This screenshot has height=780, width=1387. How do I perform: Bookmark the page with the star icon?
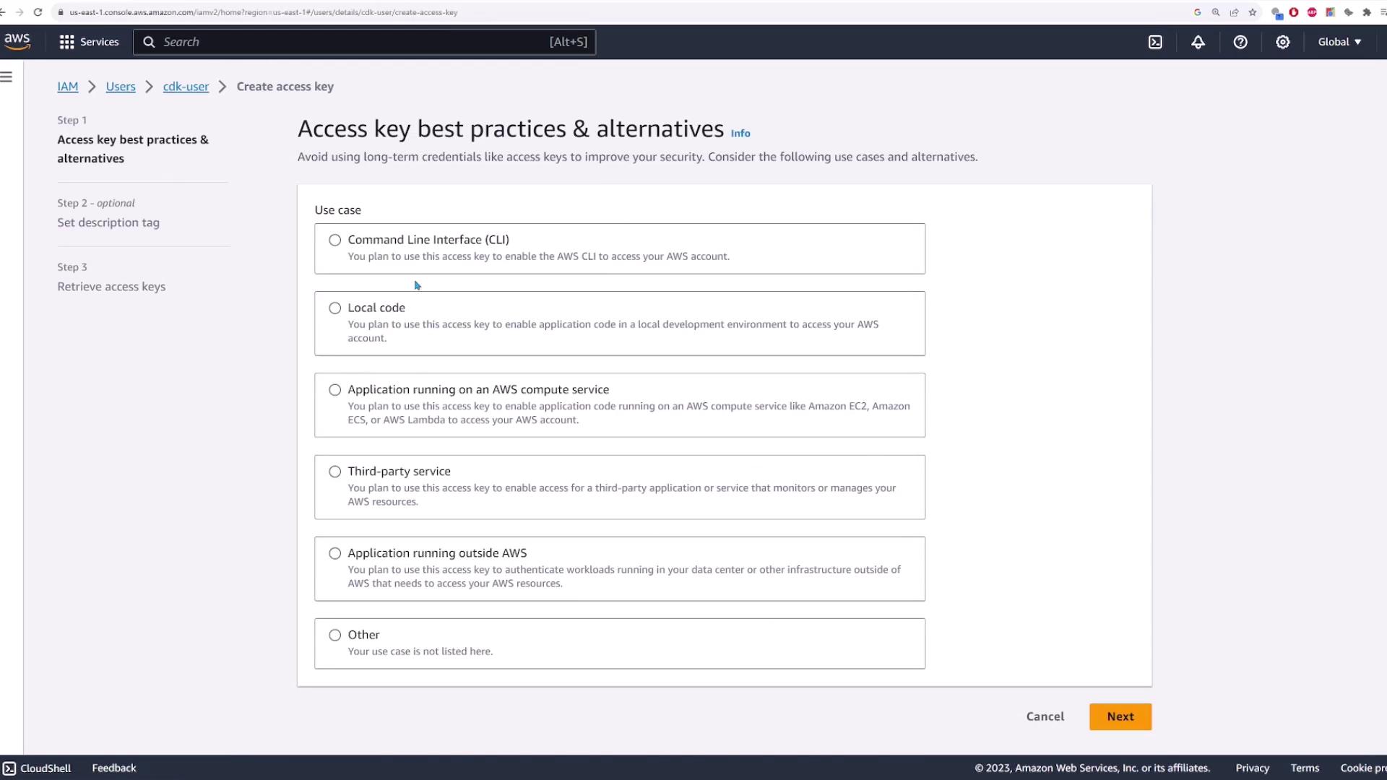tap(1253, 12)
